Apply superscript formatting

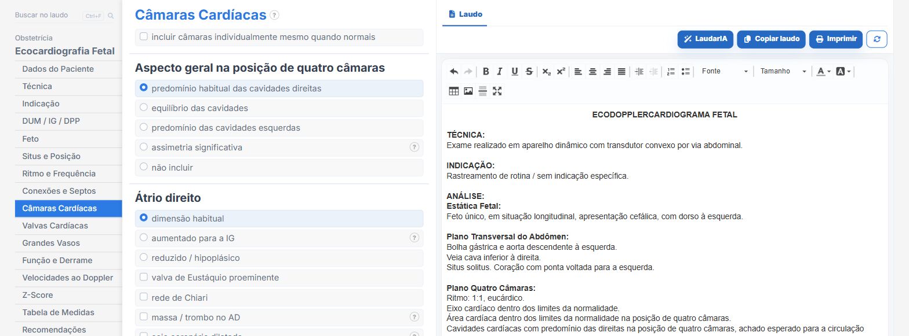pos(561,72)
